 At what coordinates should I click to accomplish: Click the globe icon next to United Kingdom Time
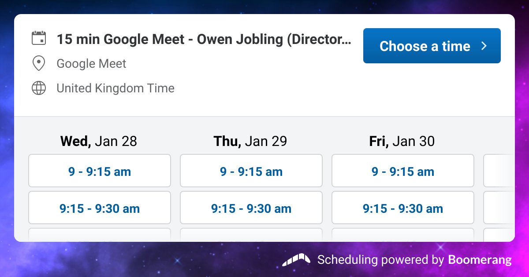click(39, 88)
